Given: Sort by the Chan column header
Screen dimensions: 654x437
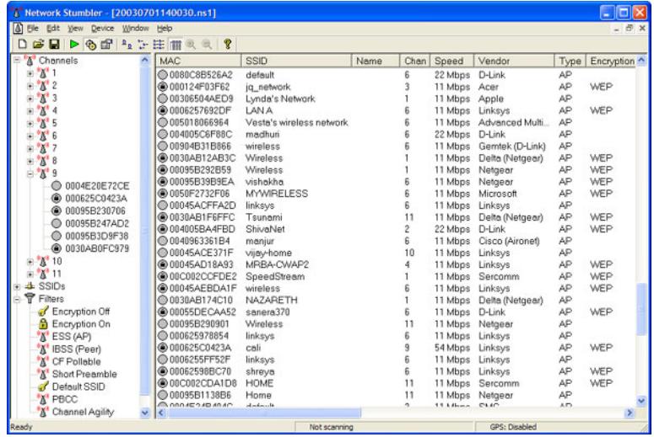Looking at the screenshot, I should pyautogui.click(x=414, y=61).
